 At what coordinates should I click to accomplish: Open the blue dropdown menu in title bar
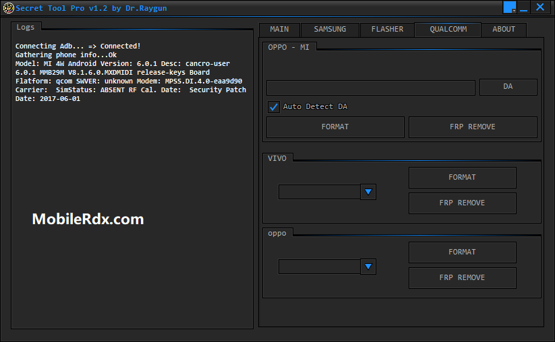point(510,7)
